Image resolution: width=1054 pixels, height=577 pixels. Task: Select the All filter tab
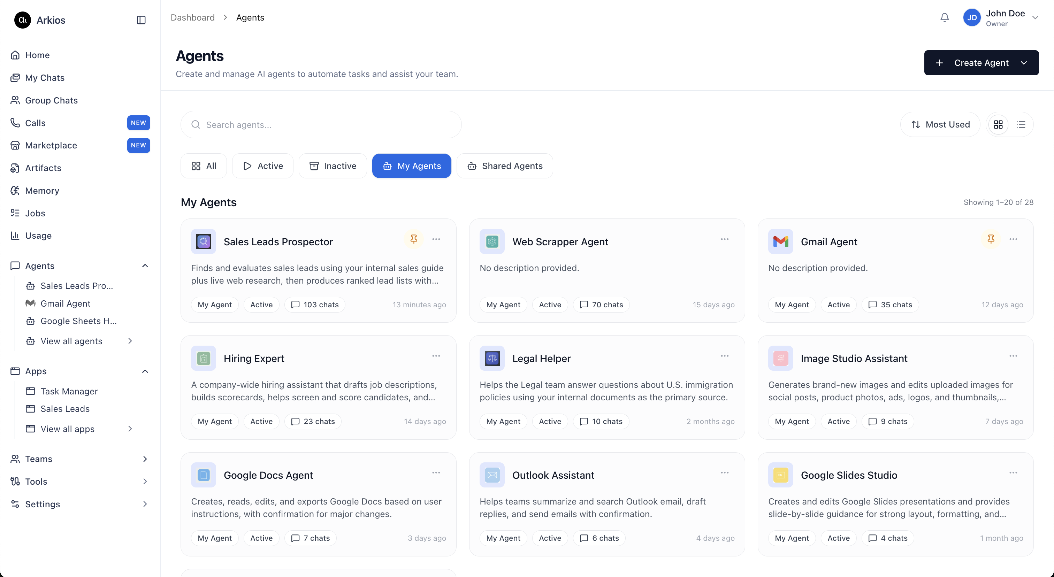pos(203,166)
